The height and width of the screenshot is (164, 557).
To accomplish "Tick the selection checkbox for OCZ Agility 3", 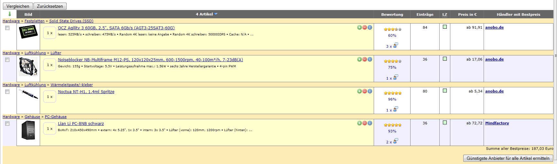I will pos(7,28).
